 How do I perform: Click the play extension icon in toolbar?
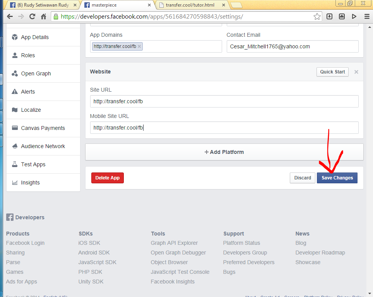pos(354,16)
